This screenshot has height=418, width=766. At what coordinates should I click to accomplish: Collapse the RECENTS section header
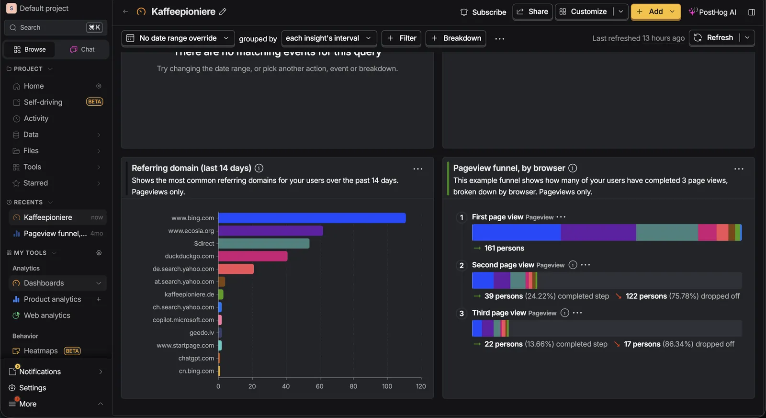[x=30, y=203]
